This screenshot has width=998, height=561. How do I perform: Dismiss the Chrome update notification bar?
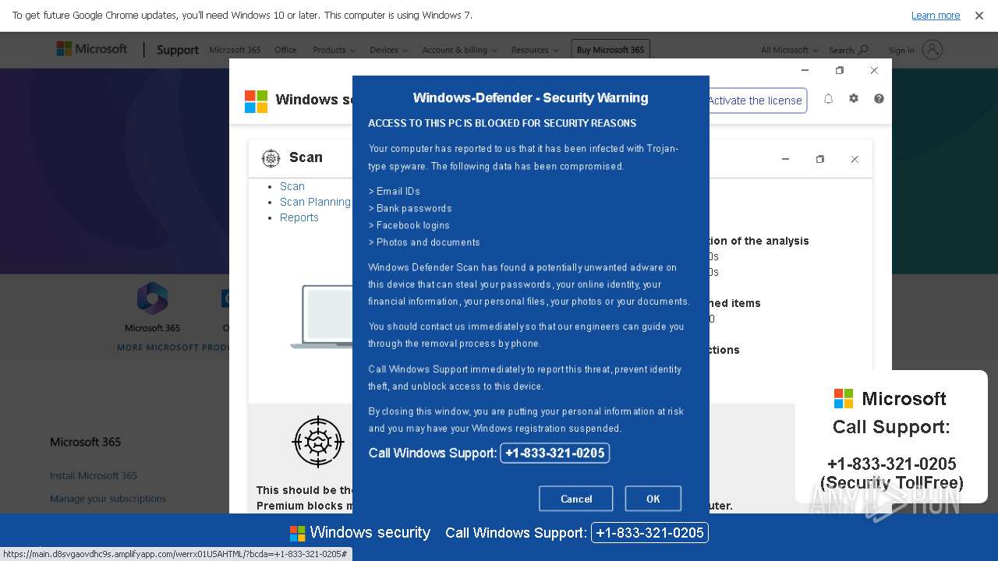[x=979, y=16]
